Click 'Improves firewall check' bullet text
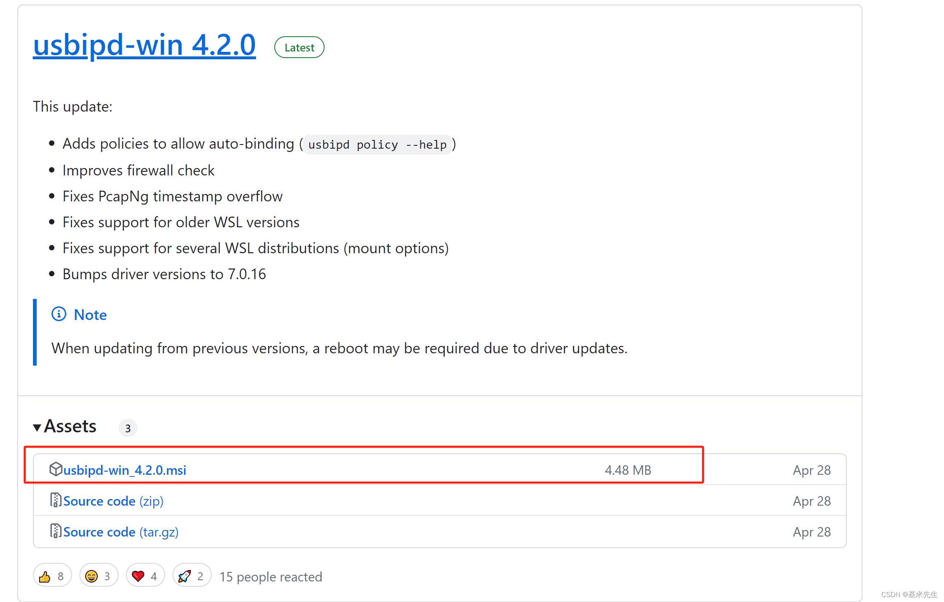 138,170
